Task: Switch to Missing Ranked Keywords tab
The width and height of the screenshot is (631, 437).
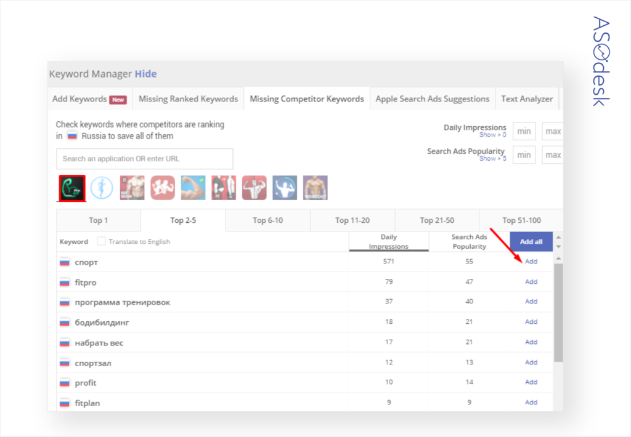Action: pos(189,99)
